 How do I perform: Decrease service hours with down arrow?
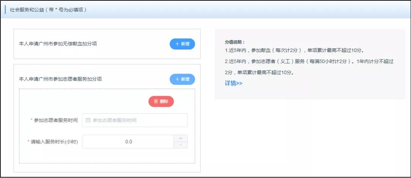tap(181, 145)
